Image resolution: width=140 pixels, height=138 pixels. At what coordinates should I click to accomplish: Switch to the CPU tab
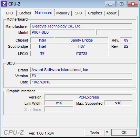(x=9, y=13)
